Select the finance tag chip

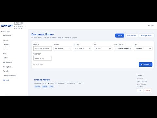pos(37,87)
